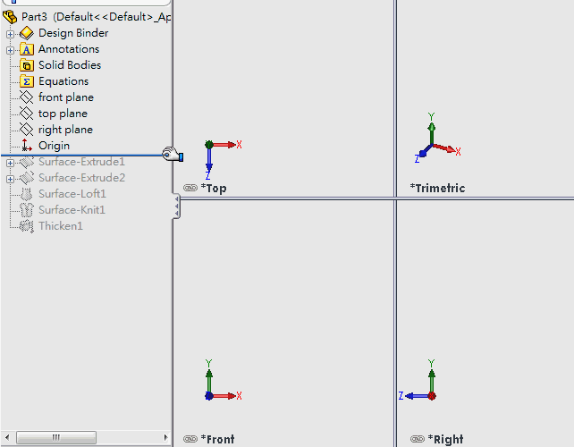Select Thicken1 feature
Viewport: 574px width, 447px height.
point(61,226)
